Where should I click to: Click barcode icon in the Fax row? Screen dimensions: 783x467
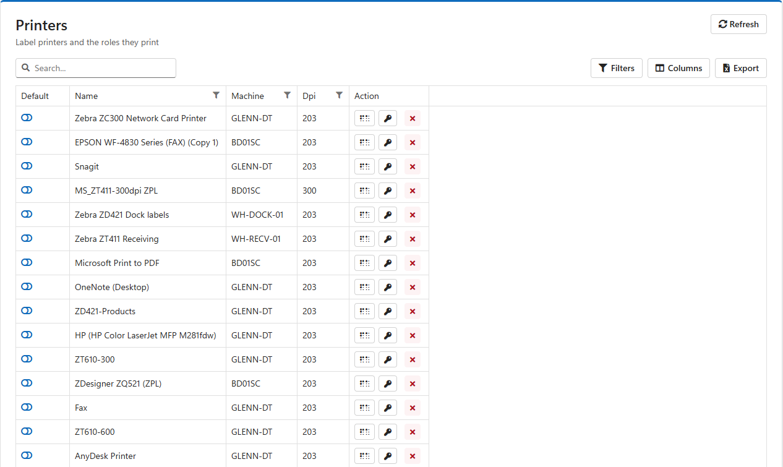tap(364, 408)
